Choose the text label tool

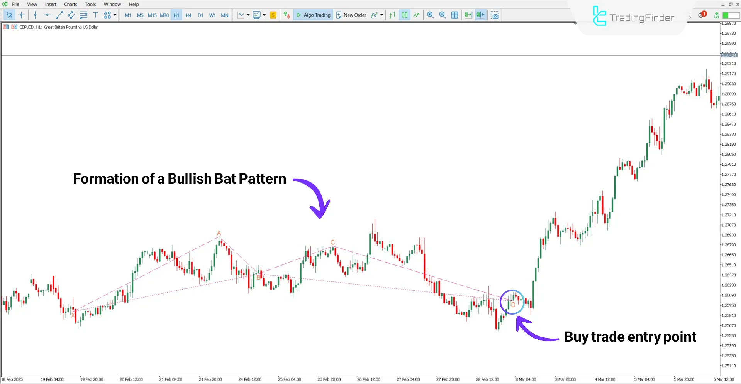coord(95,15)
